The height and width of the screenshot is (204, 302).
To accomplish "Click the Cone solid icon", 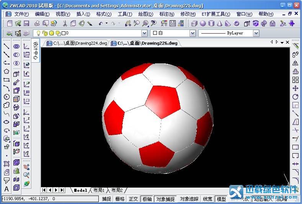I will [219, 23].
